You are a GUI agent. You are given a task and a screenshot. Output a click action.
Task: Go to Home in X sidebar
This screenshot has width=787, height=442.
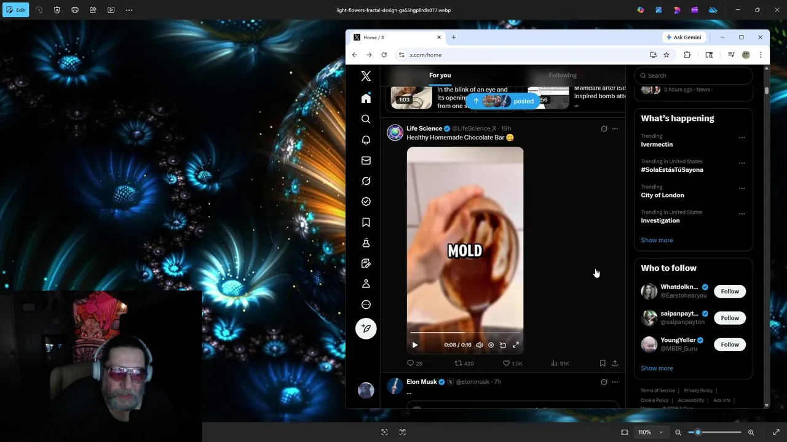point(366,98)
